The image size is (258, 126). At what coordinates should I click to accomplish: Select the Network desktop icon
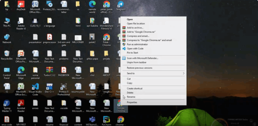click(7, 39)
